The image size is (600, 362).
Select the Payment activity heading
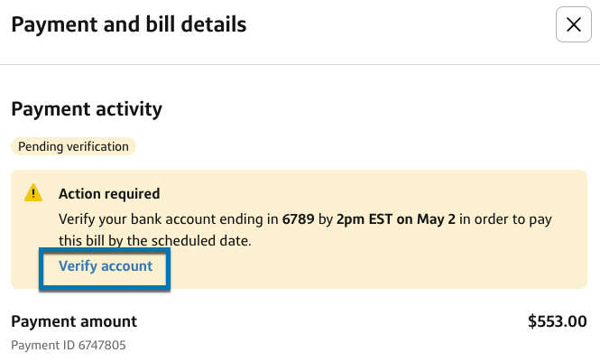pyautogui.click(x=87, y=109)
